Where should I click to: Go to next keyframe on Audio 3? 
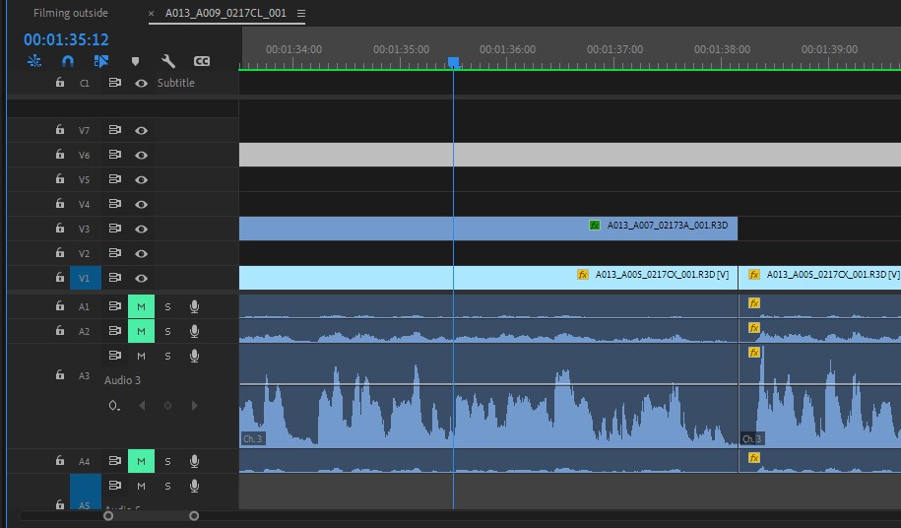click(195, 406)
